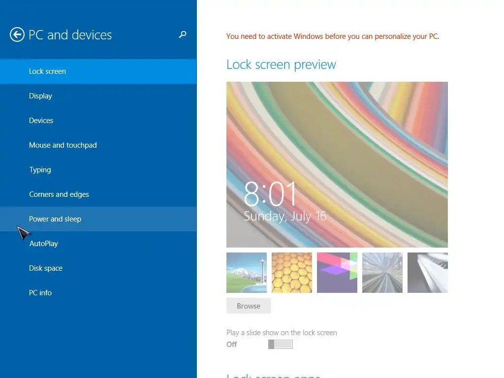
Task: Go to Devices settings
Action: click(98, 121)
